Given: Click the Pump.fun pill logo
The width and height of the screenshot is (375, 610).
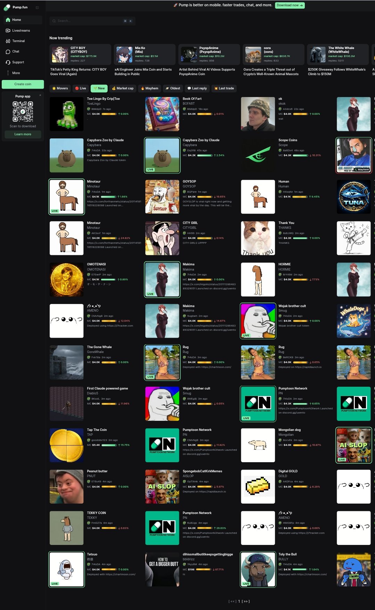Looking at the screenshot, I should coord(7,7).
